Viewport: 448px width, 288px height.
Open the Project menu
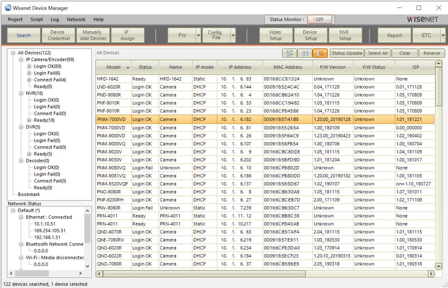coord(15,19)
